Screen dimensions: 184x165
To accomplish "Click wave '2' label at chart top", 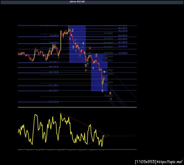I will click(72, 30).
